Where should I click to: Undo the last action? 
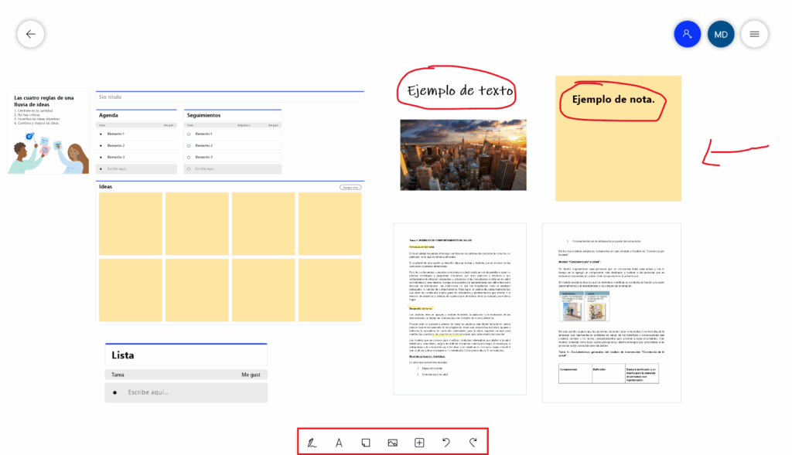(446, 443)
